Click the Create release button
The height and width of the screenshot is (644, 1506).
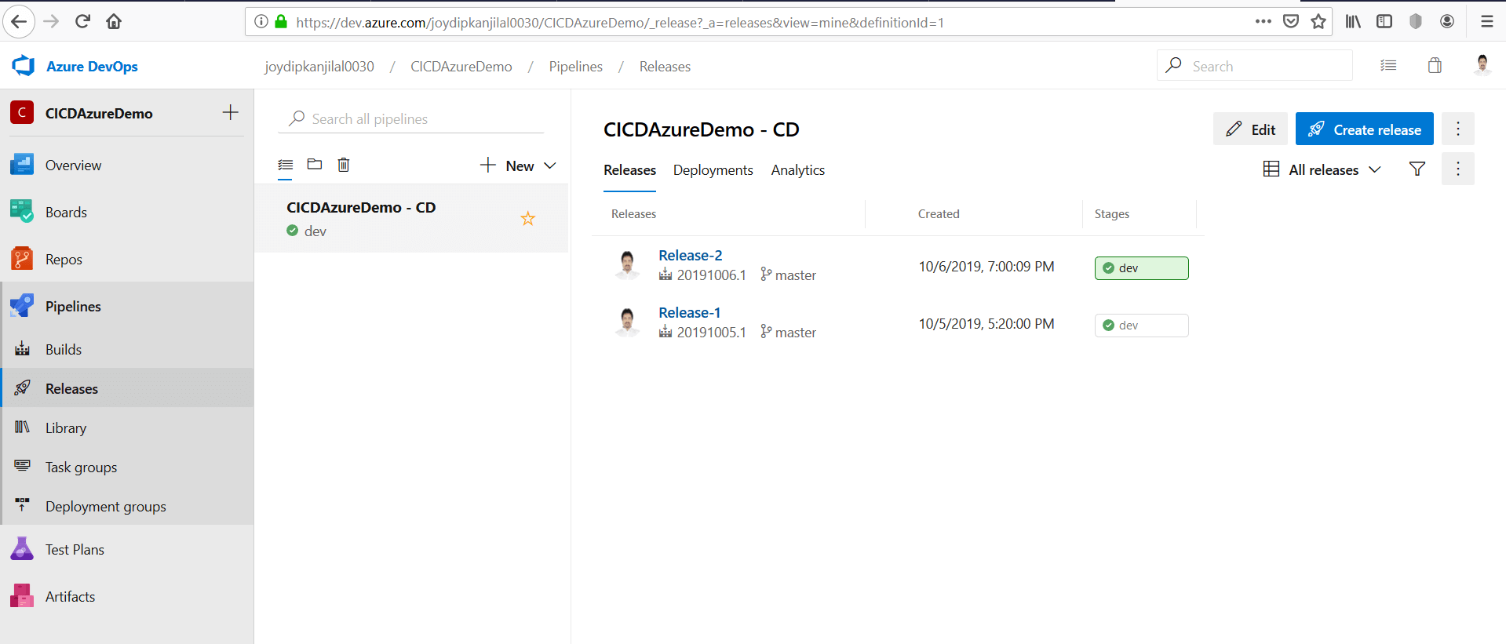coord(1364,129)
